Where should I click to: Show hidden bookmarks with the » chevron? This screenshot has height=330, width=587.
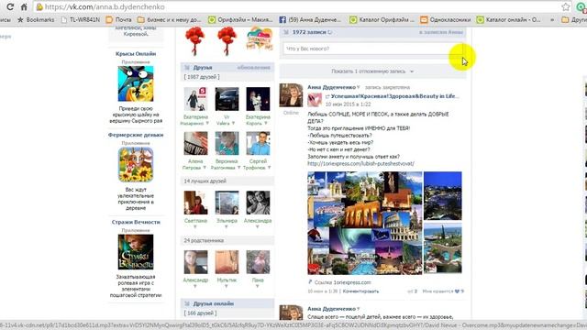[552, 19]
